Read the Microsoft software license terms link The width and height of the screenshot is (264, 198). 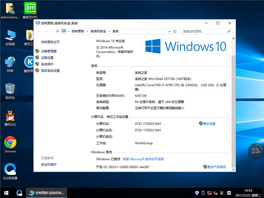pyautogui.click(x=144, y=159)
